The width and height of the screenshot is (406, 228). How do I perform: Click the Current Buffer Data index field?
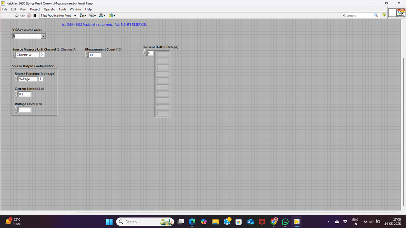click(x=150, y=53)
